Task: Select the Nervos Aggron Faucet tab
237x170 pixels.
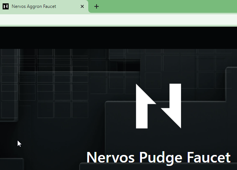Action: click(44, 6)
